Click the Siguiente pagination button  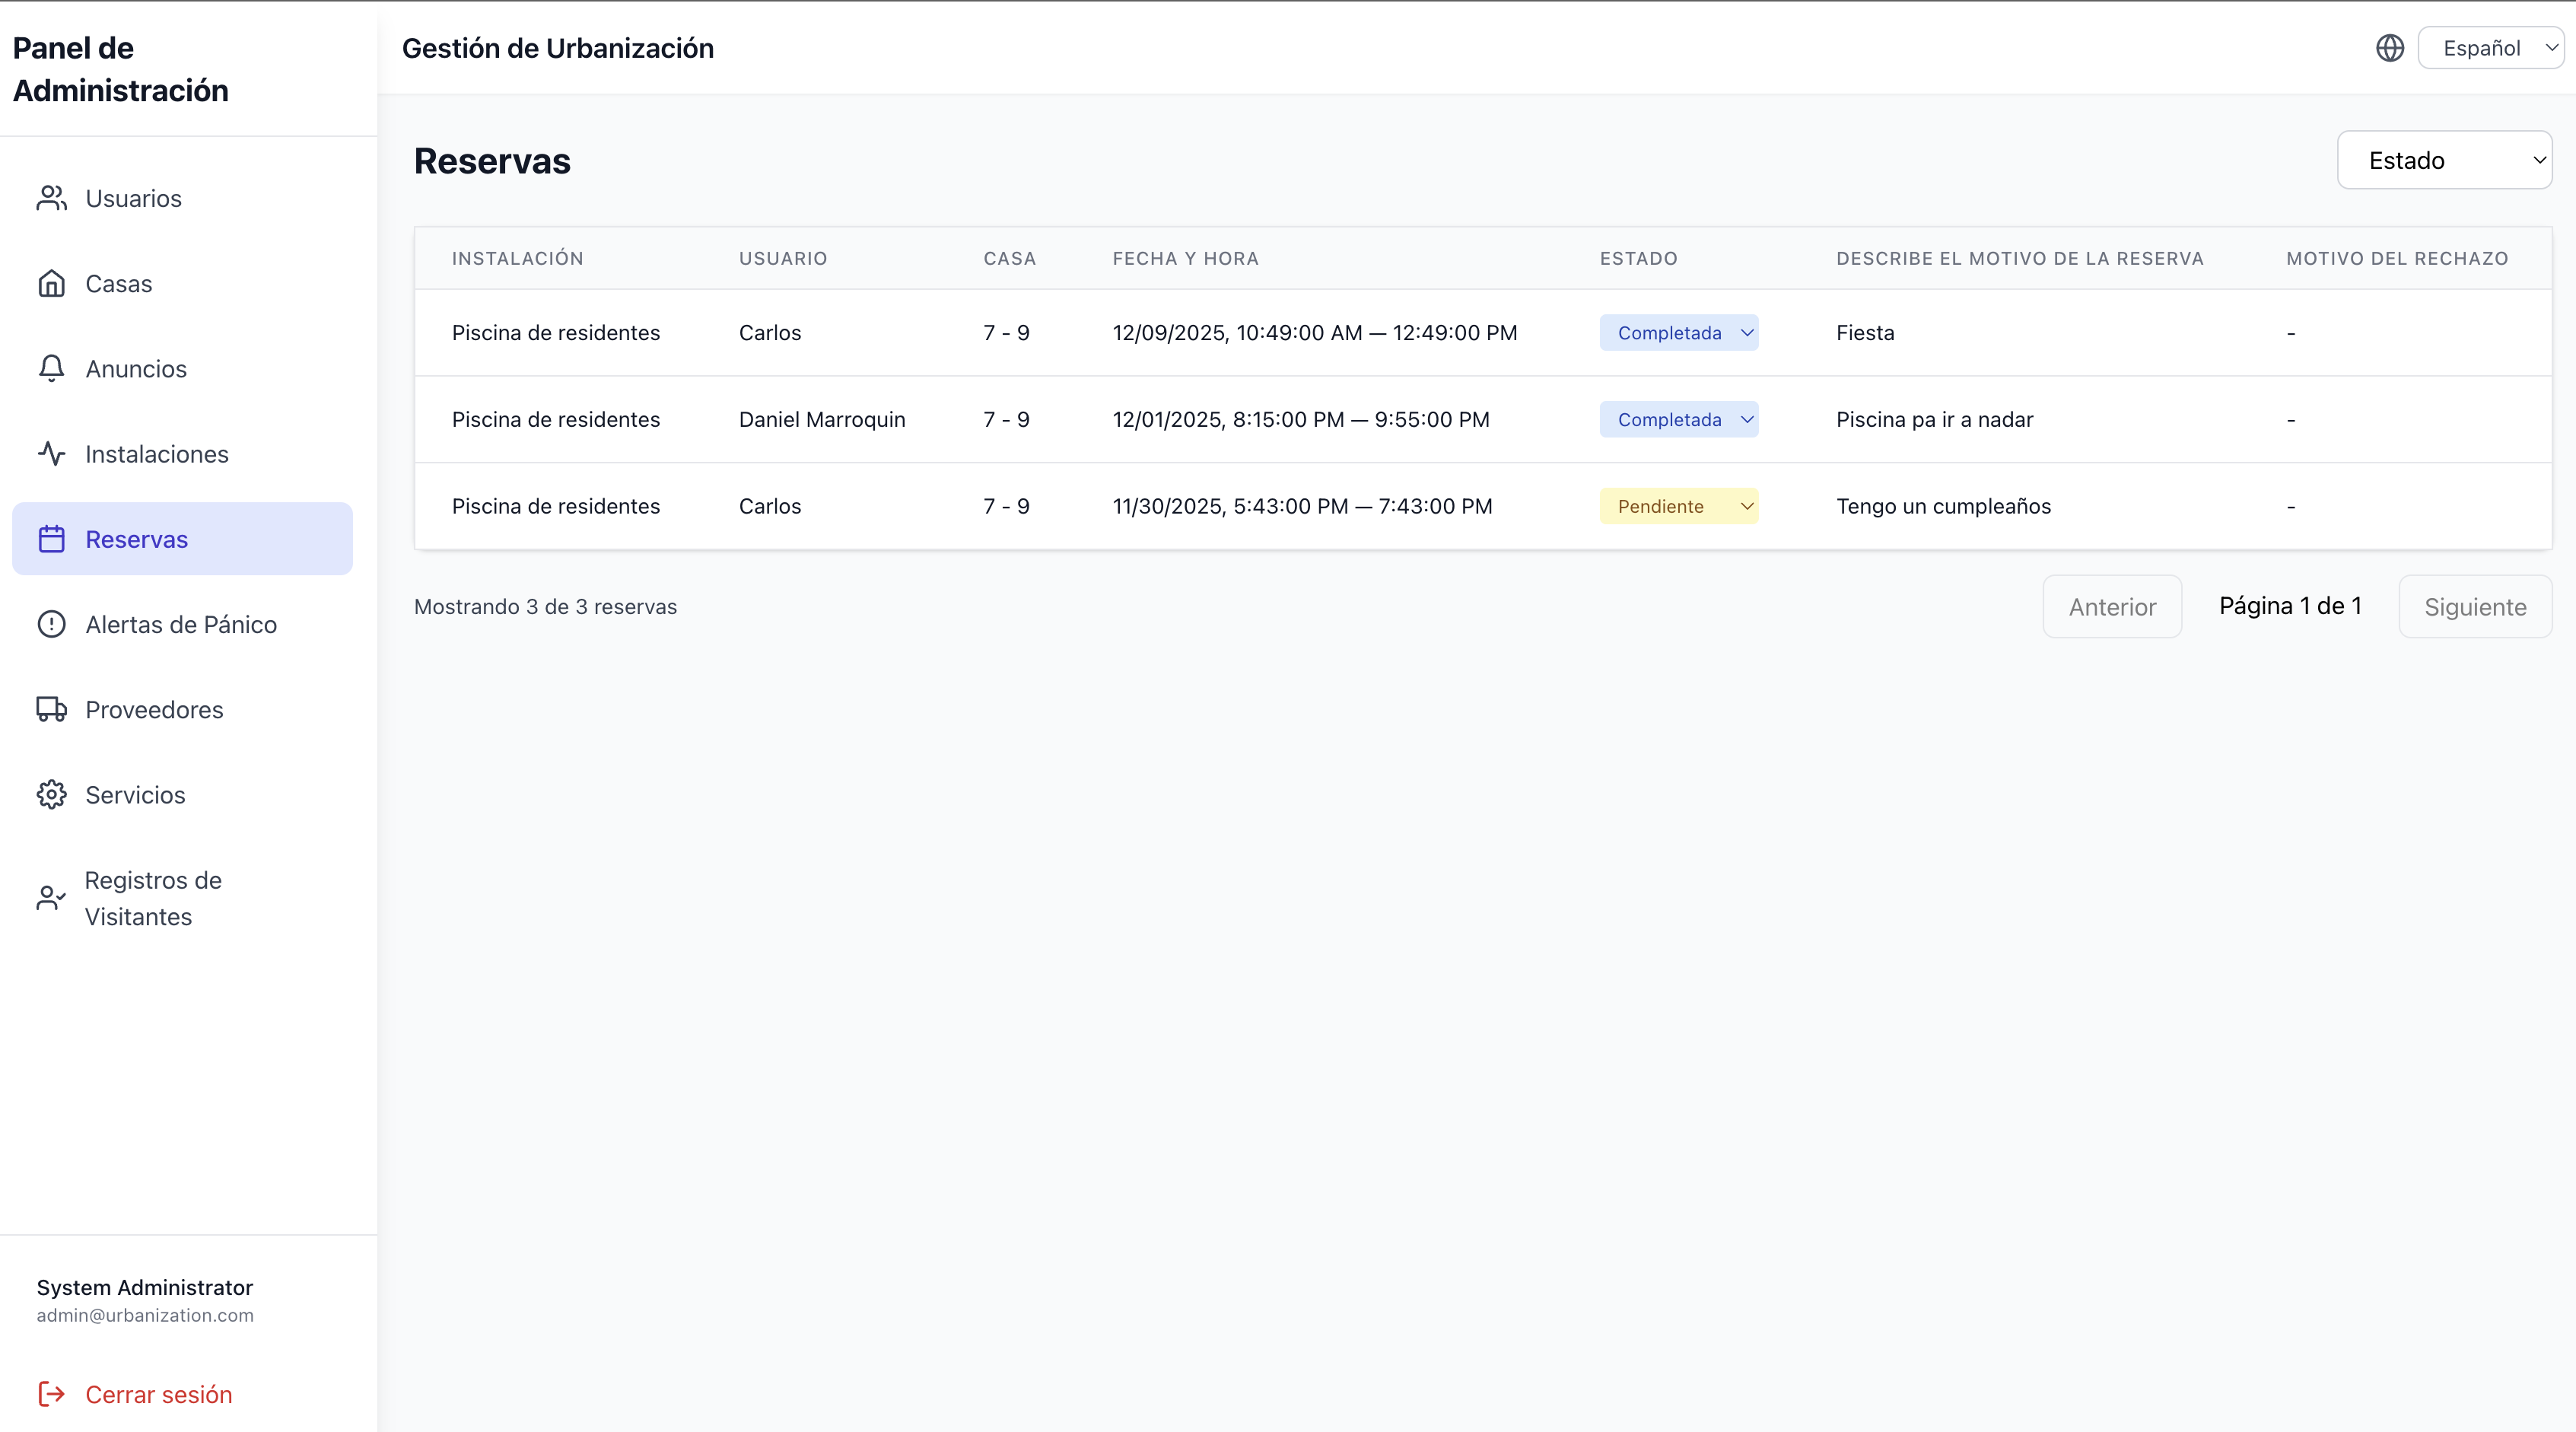pyautogui.click(x=2475, y=606)
